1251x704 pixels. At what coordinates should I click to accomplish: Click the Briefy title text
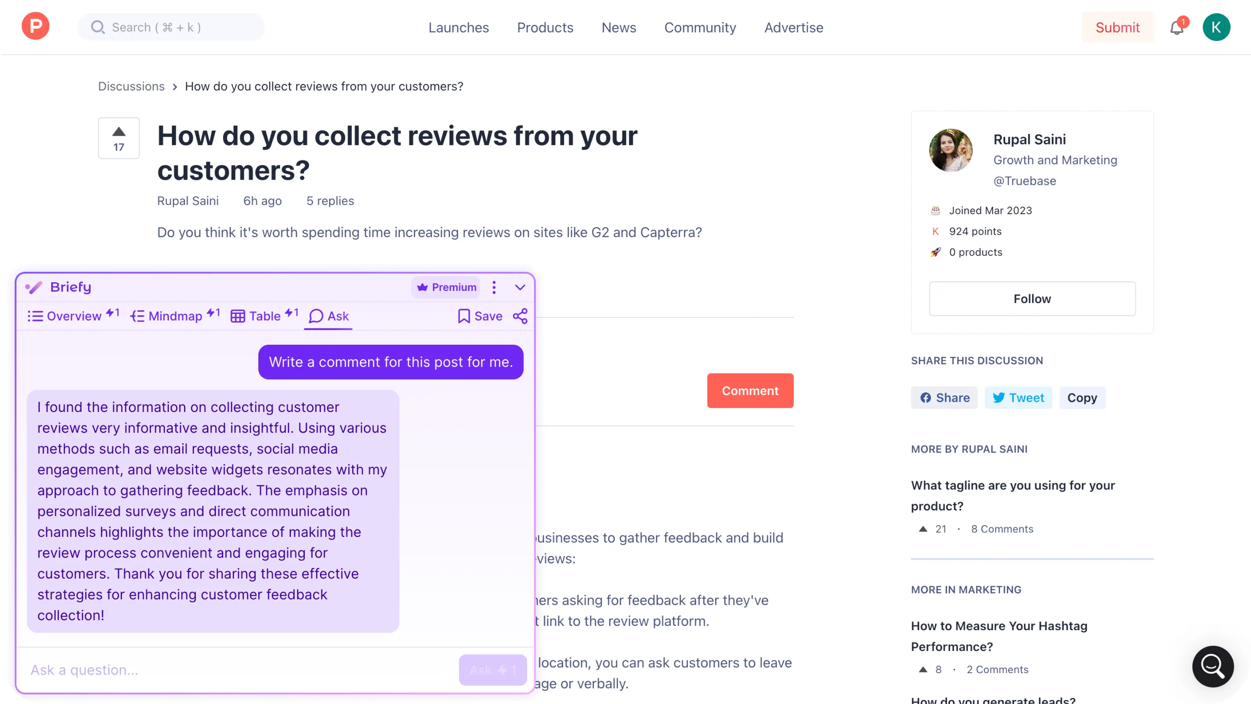pyautogui.click(x=70, y=287)
